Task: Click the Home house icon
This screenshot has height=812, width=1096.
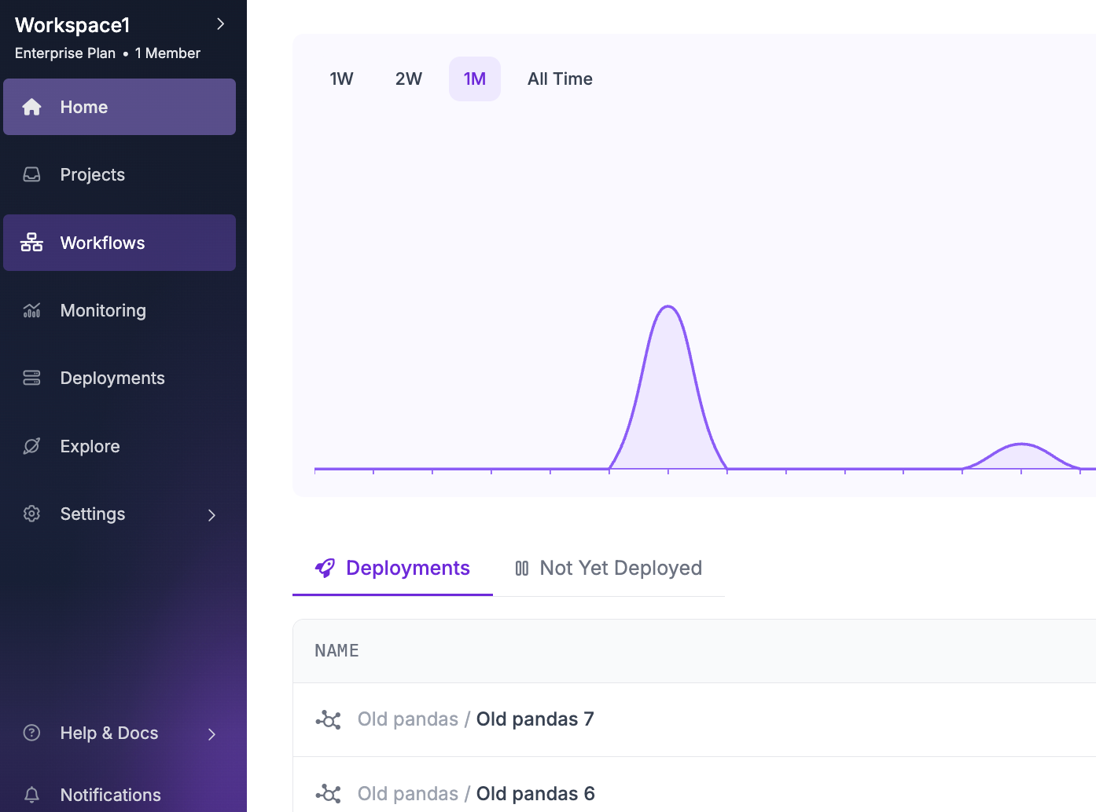Action: point(31,107)
